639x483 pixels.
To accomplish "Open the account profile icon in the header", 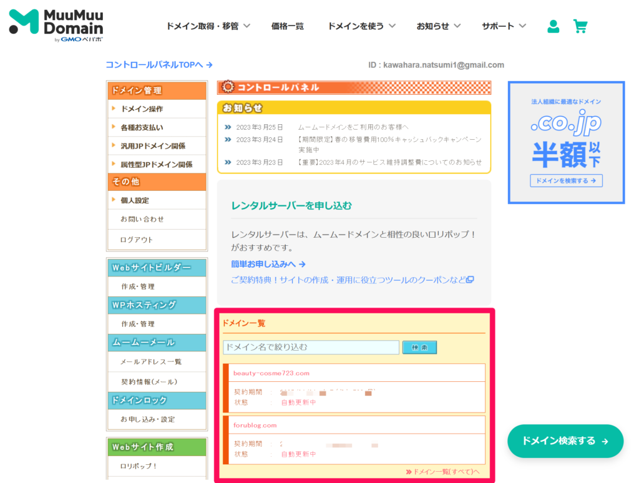I will 552,27.
